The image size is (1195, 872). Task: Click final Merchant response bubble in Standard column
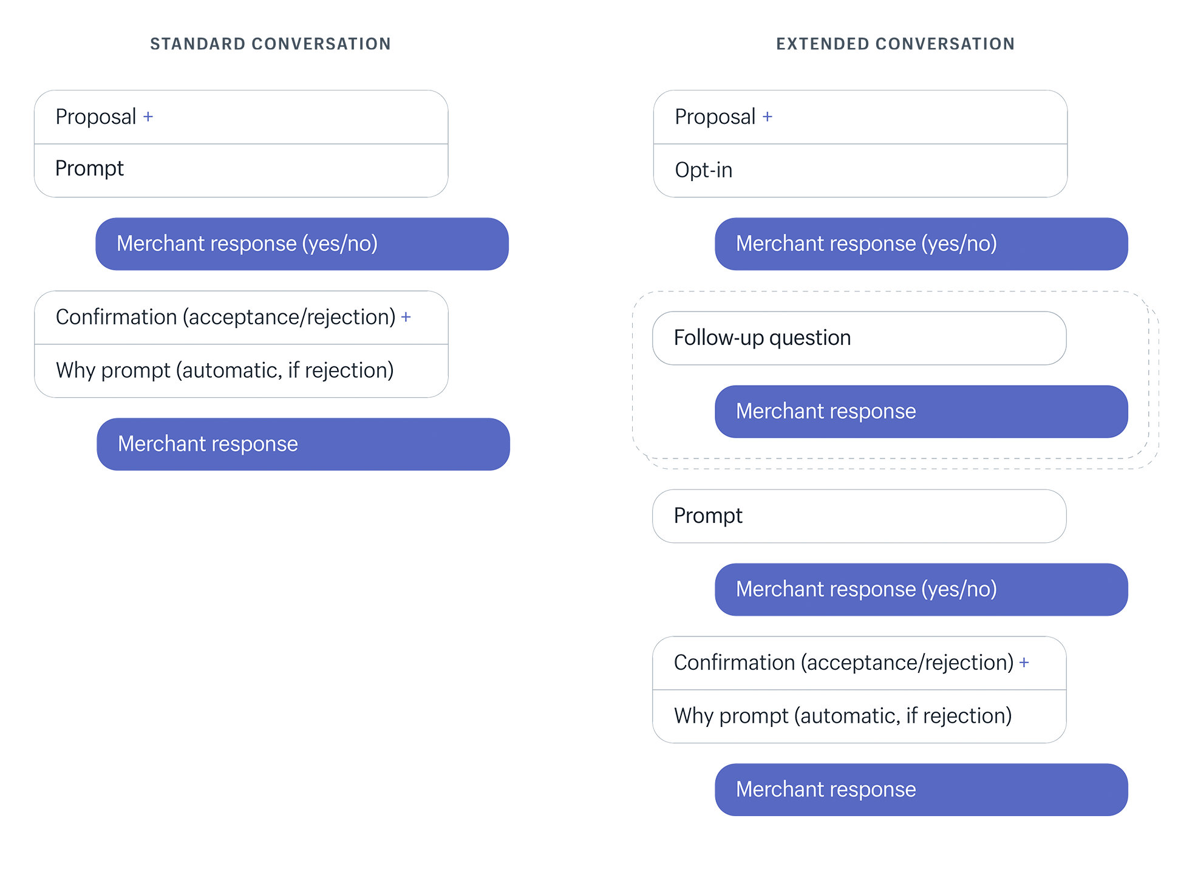click(x=303, y=444)
